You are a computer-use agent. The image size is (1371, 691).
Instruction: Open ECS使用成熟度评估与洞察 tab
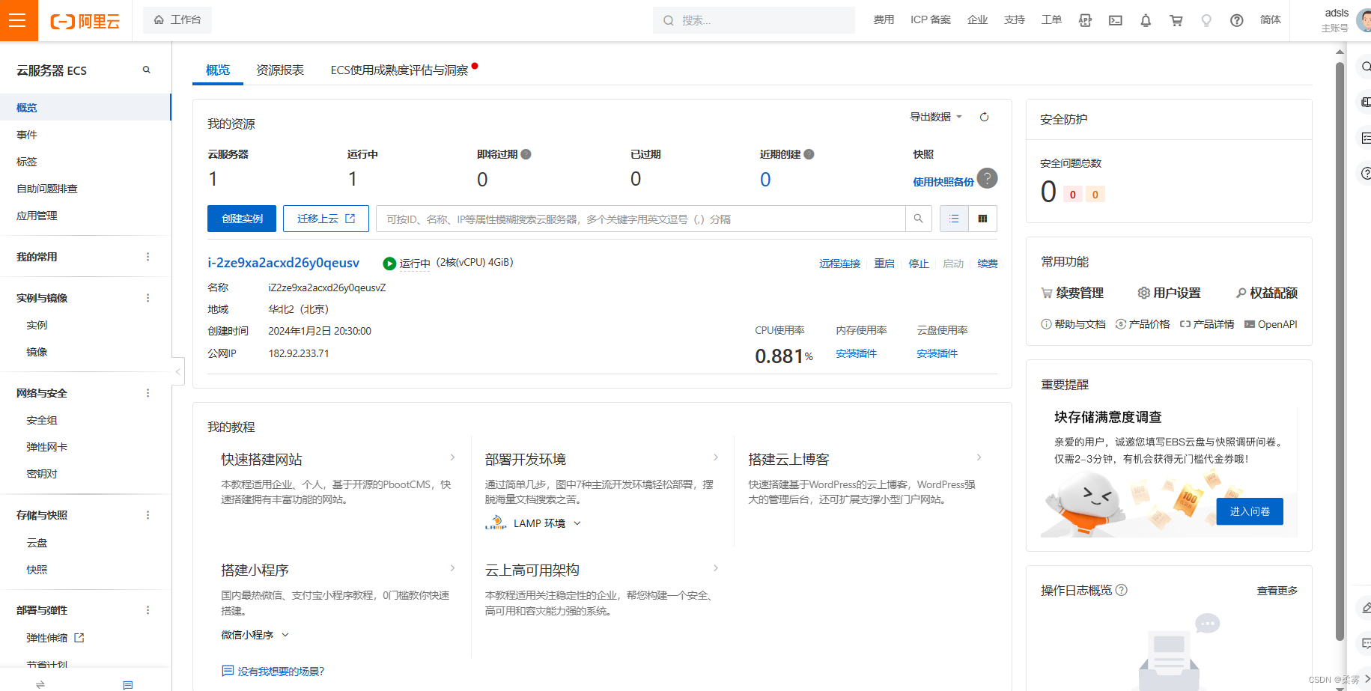coord(399,70)
